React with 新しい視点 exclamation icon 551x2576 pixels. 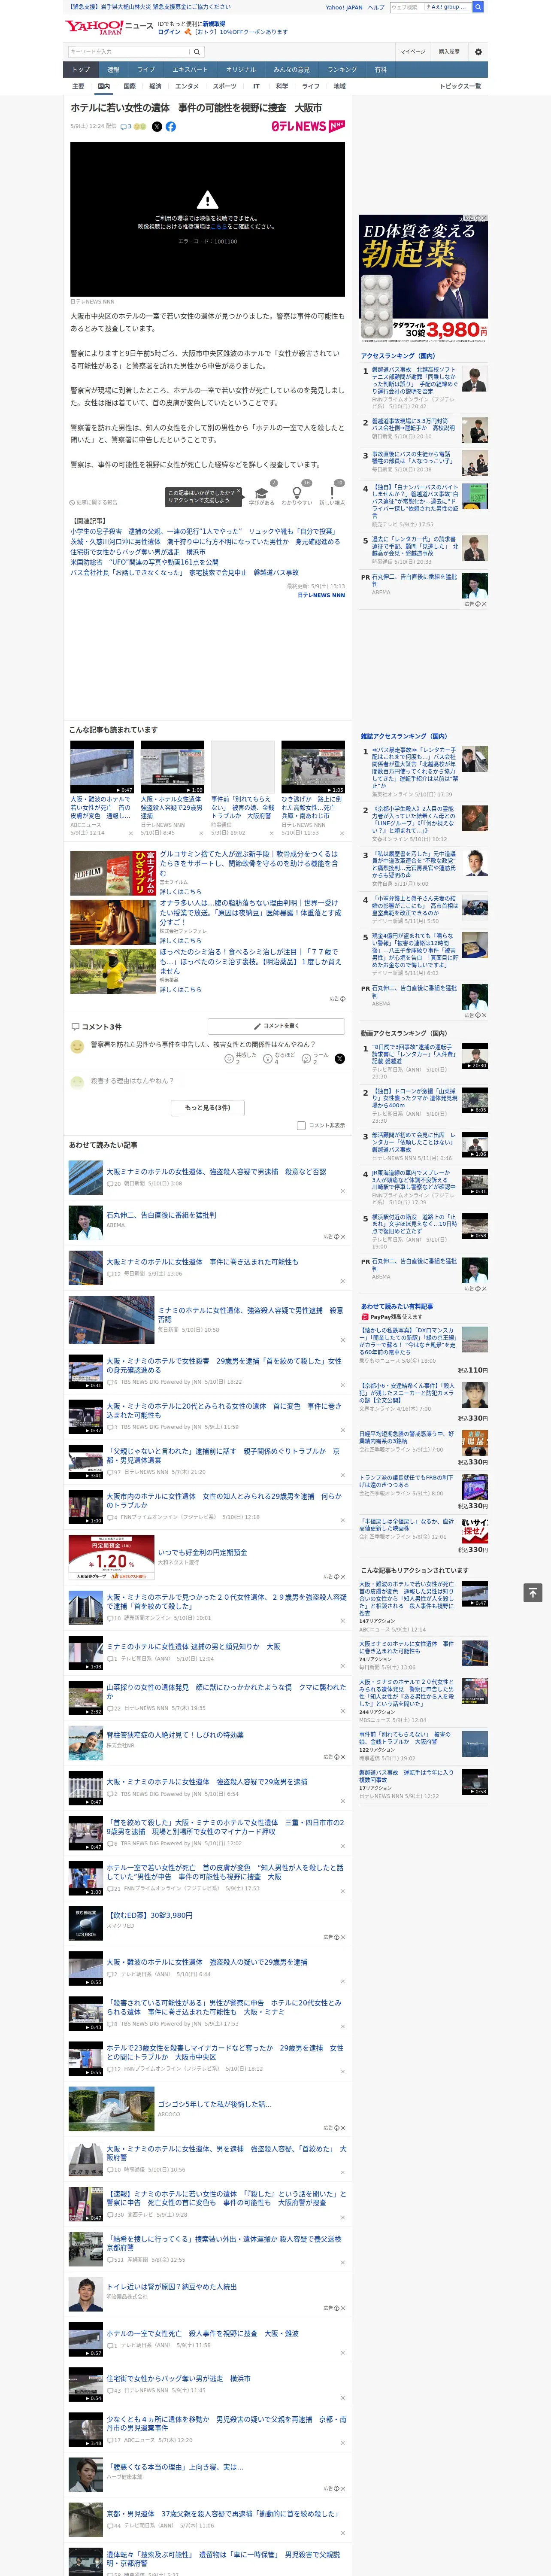tap(332, 493)
